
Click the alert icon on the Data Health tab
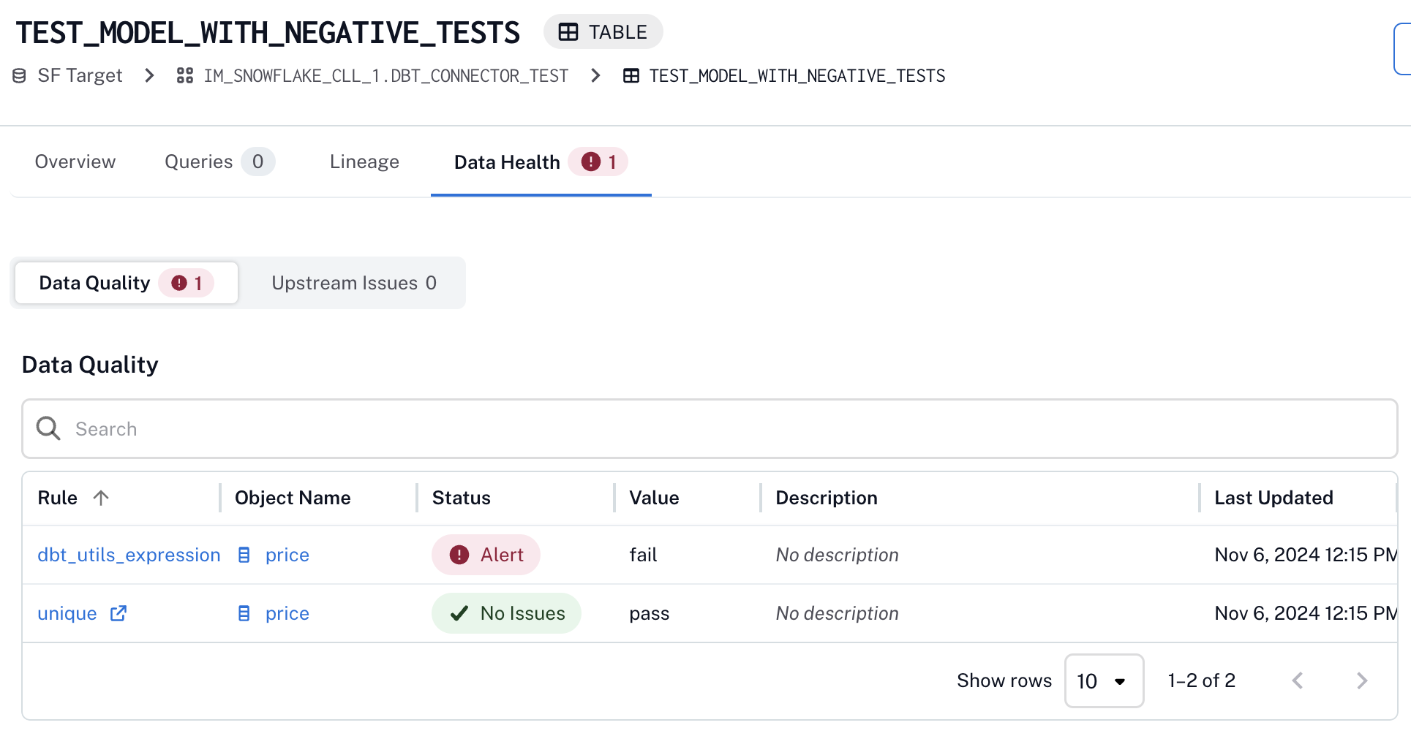pos(591,162)
